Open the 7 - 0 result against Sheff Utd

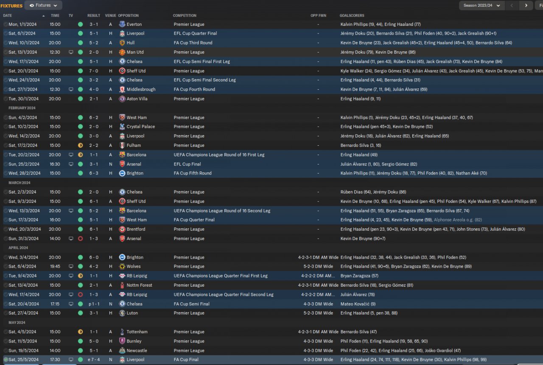pyautogui.click(x=94, y=71)
